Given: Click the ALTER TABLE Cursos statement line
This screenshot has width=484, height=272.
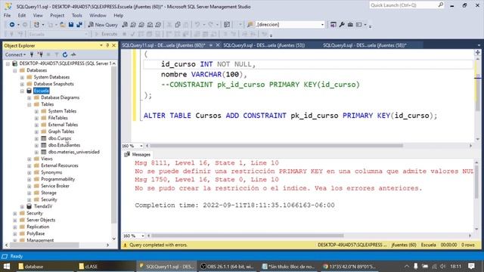Looking at the screenshot, I should (x=290, y=116).
